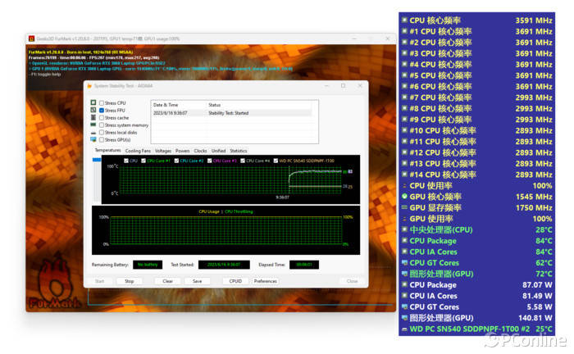Viewport: 574px width, 354px height.
Task: Click the hourglass icon beside CPU 使用率
Action: (x=404, y=185)
